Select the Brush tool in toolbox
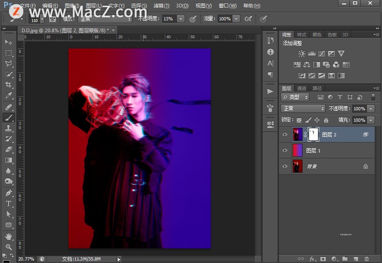Viewport: 382px width, 263px height. click(9, 118)
